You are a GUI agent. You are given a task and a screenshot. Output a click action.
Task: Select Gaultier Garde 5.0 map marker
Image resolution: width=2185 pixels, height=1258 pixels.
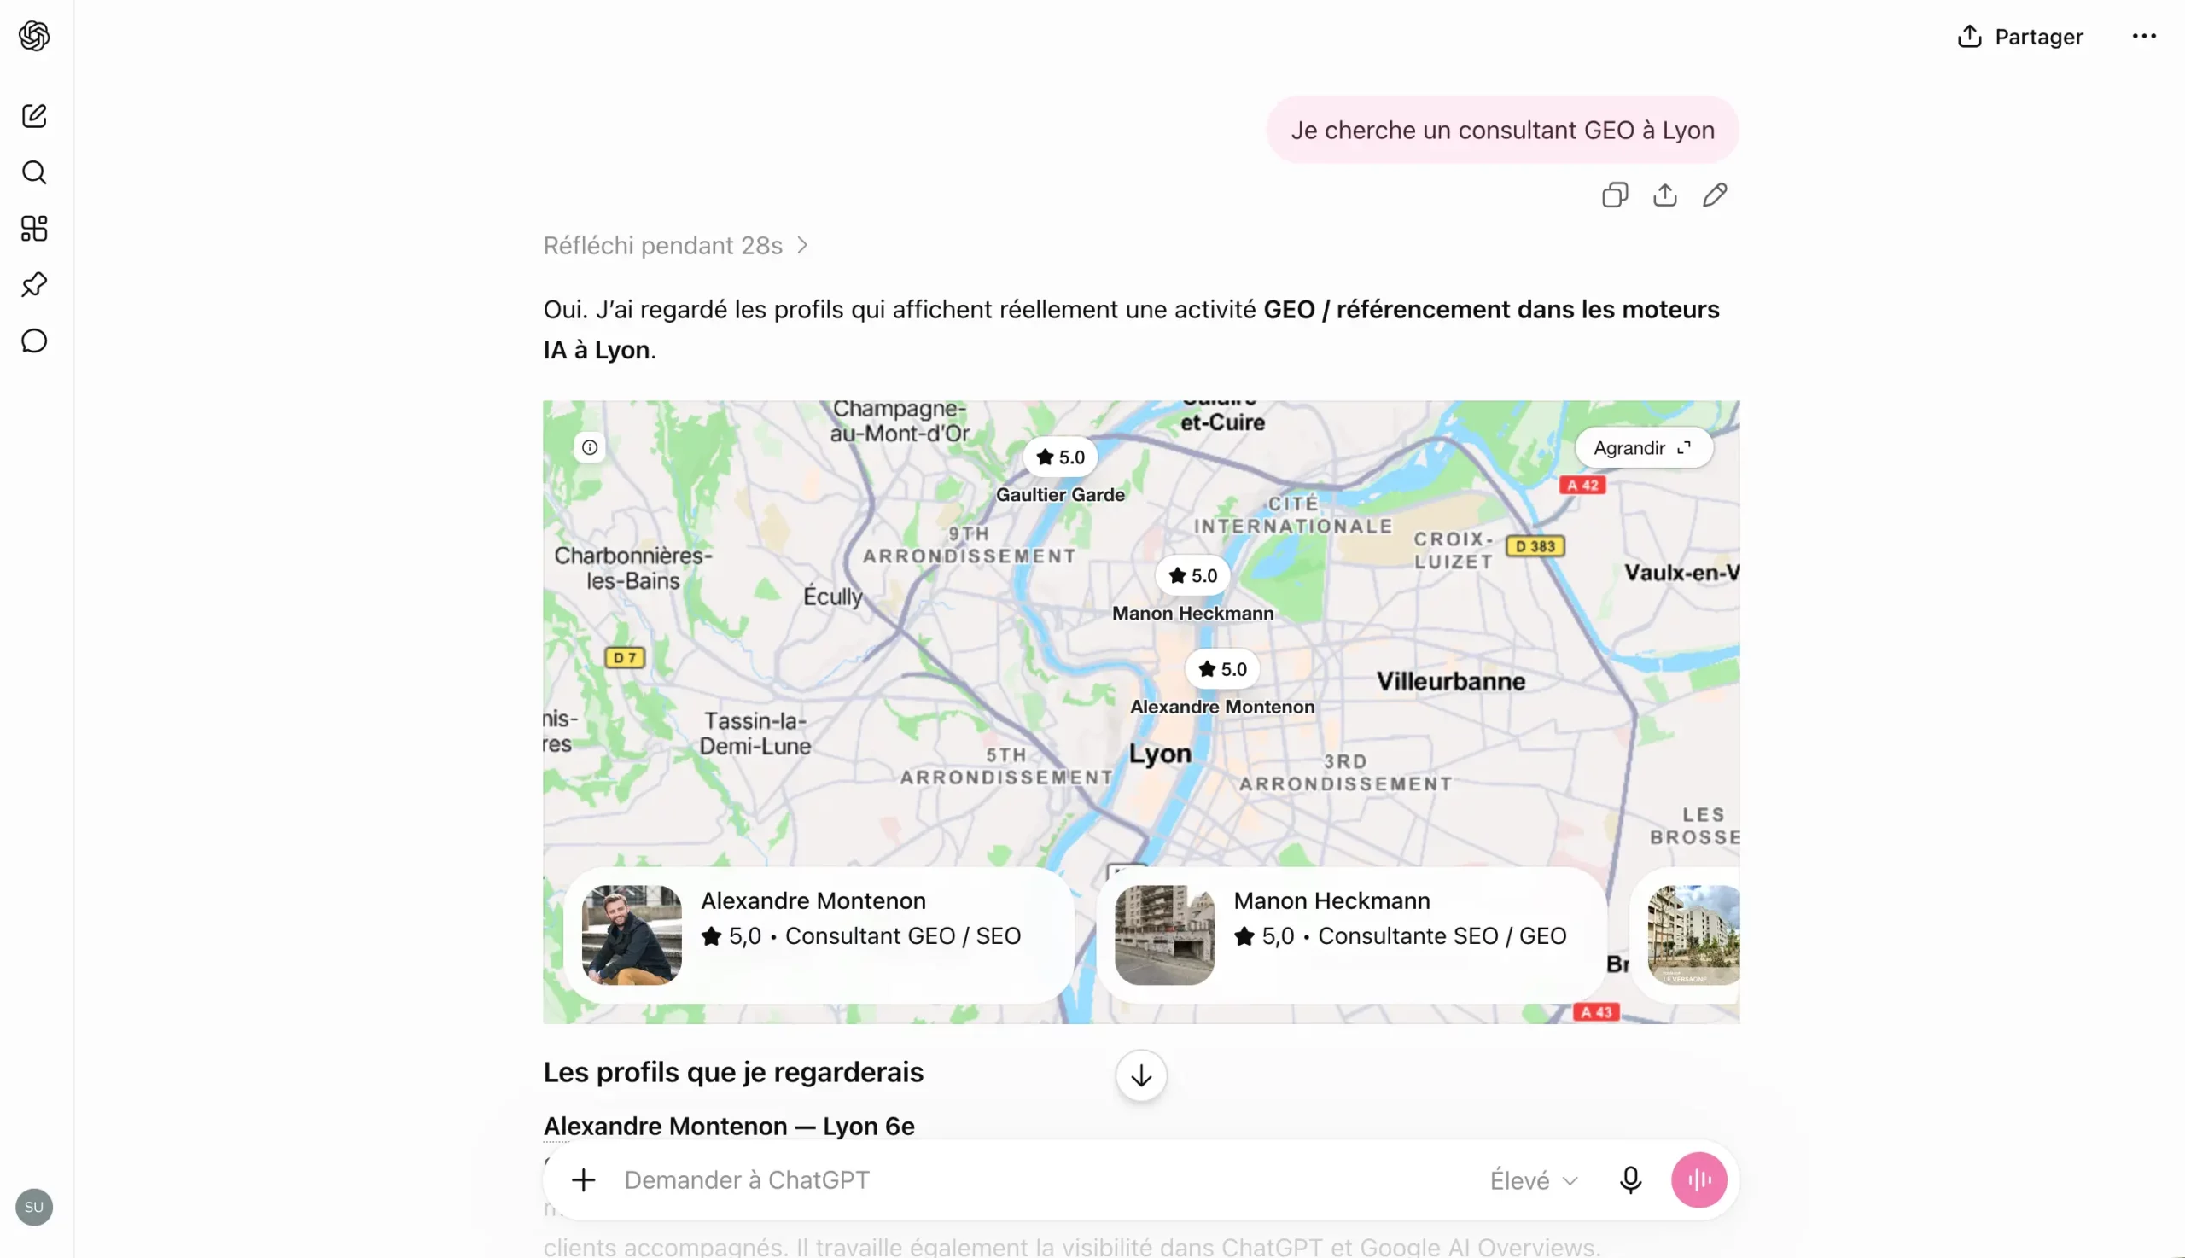tap(1060, 457)
